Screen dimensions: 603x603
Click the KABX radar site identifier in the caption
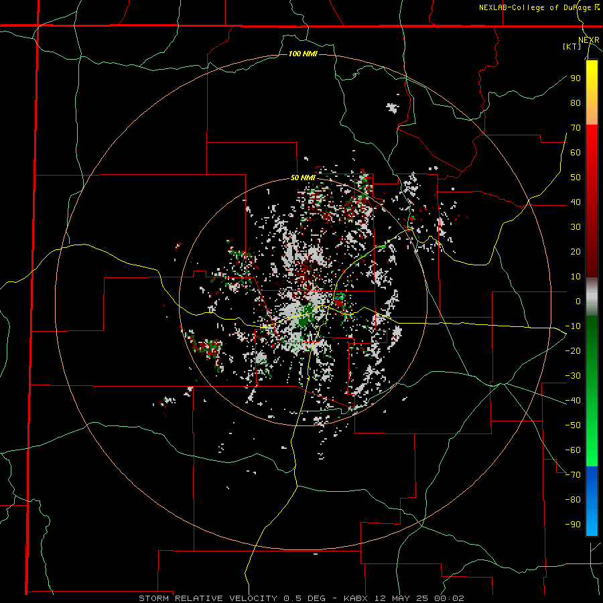(x=358, y=598)
